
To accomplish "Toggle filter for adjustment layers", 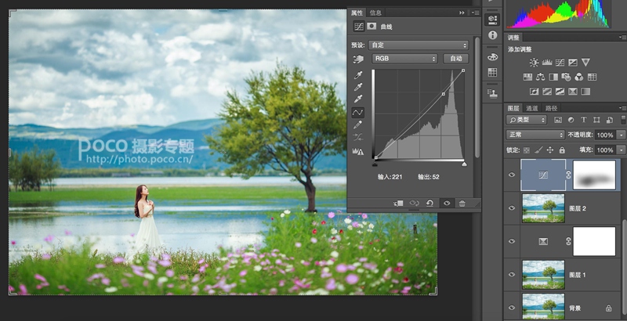I will click(x=571, y=119).
